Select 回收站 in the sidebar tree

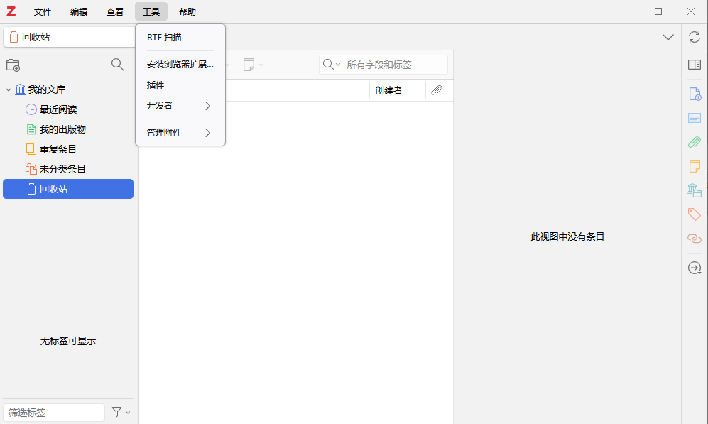coord(68,189)
